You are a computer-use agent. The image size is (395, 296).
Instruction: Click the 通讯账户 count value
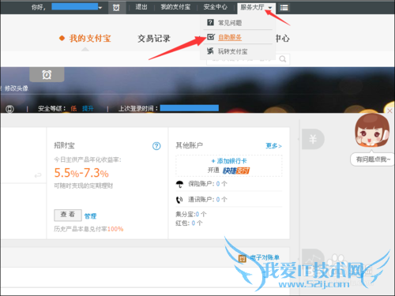click(x=218, y=200)
